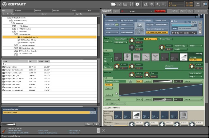
Task: Open the velocity modulator dropdown
Action: 112,100
